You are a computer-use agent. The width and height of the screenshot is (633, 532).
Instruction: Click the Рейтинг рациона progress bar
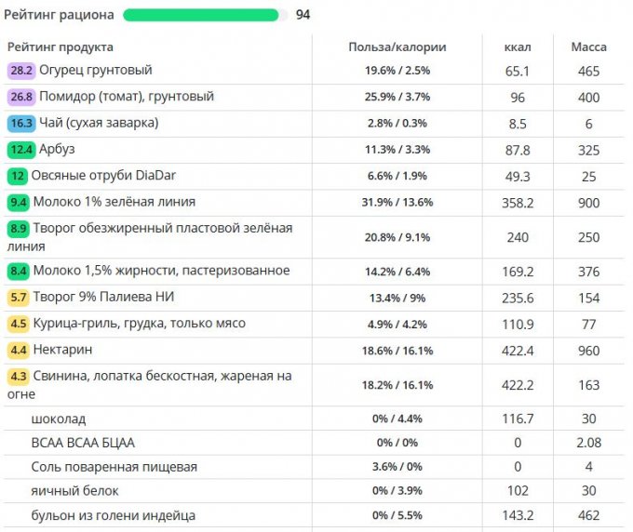click(200, 15)
